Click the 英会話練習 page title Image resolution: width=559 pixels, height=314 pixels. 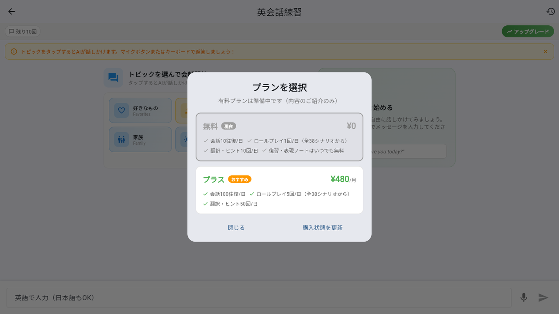pyautogui.click(x=279, y=12)
